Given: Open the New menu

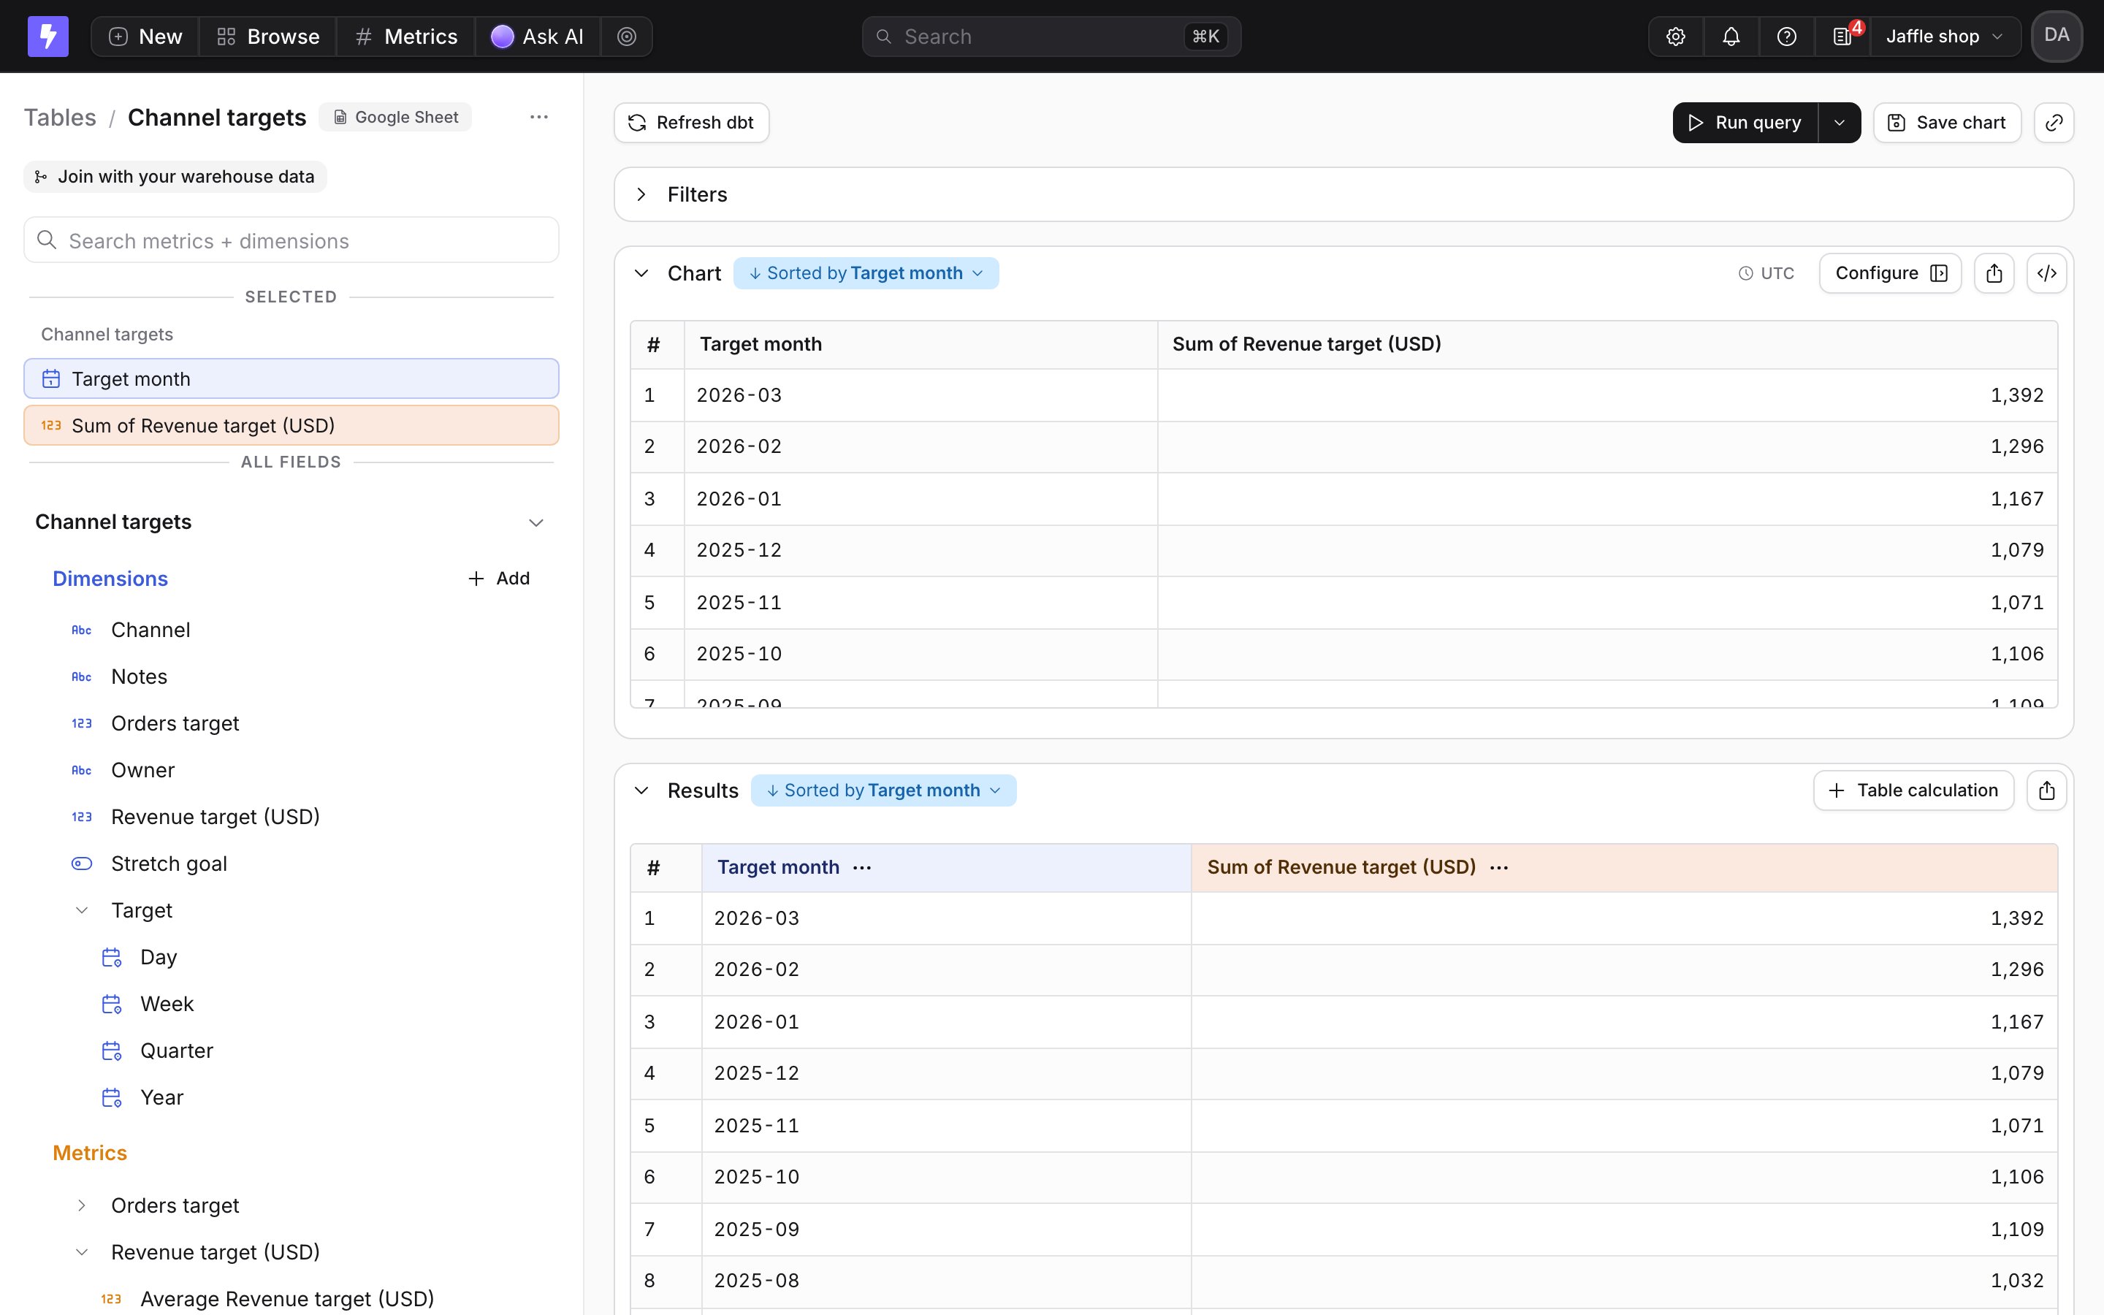Looking at the screenshot, I should pyautogui.click(x=145, y=37).
